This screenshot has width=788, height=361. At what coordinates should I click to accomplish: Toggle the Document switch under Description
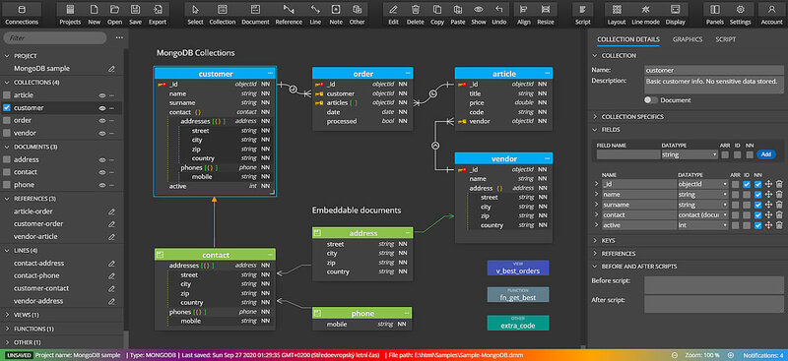pyautogui.click(x=651, y=100)
